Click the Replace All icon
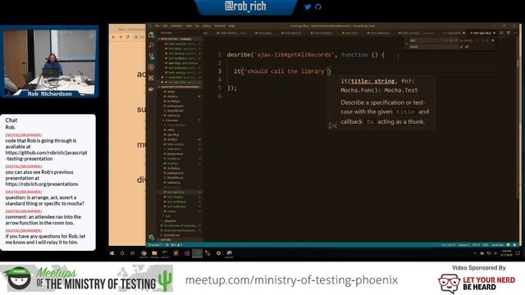525x295 pixels. pos(467,47)
